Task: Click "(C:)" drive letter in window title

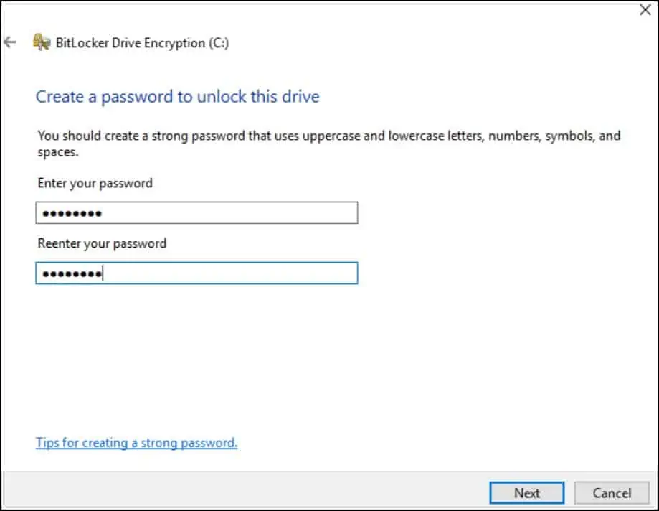Action: [218, 43]
